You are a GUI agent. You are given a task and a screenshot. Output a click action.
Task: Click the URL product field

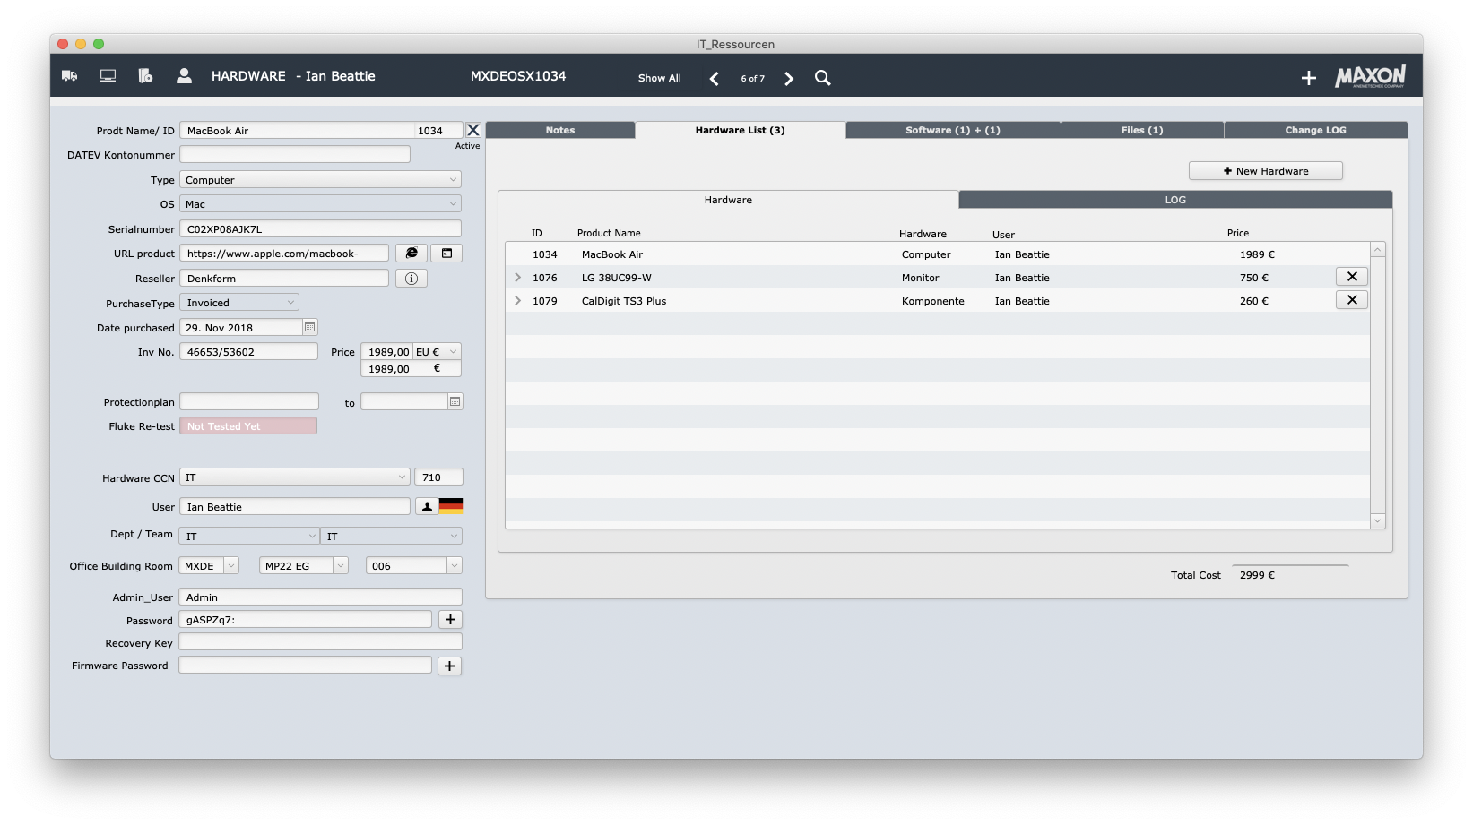pyautogui.click(x=284, y=254)
